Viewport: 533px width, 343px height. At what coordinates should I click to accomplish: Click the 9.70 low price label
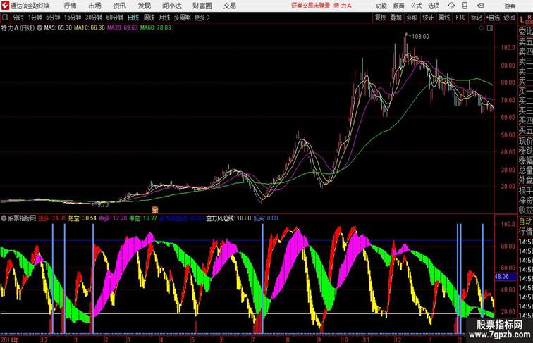(103, 205)
